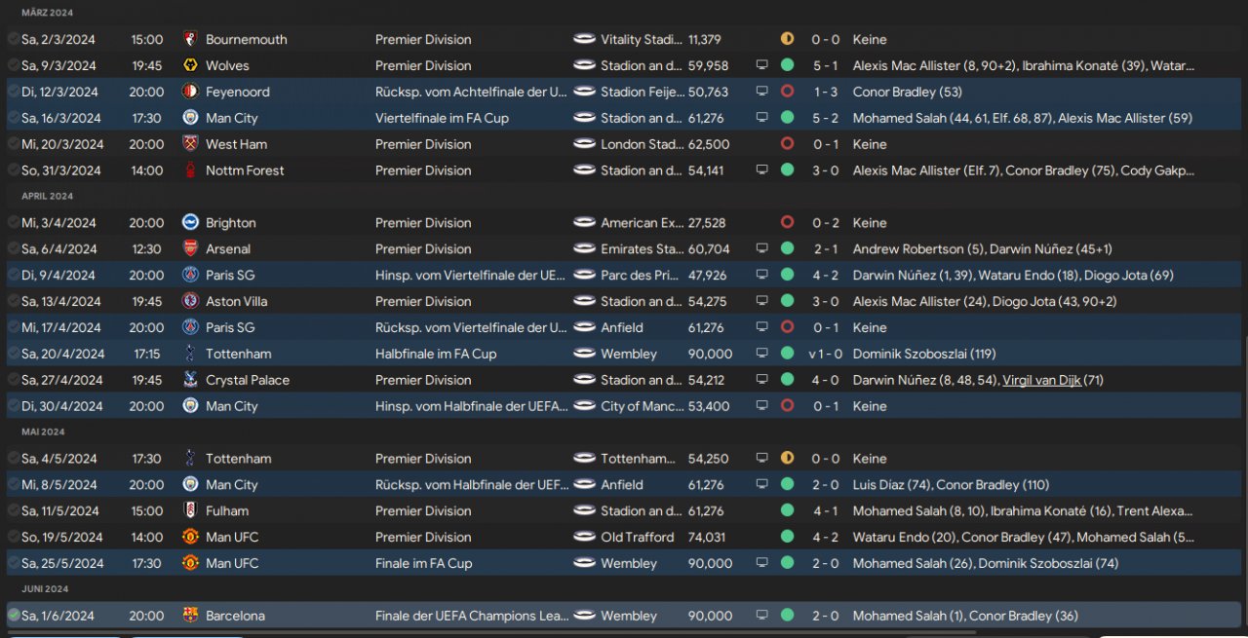Click the MAI 2024 month header

click(x=43, y=432)
